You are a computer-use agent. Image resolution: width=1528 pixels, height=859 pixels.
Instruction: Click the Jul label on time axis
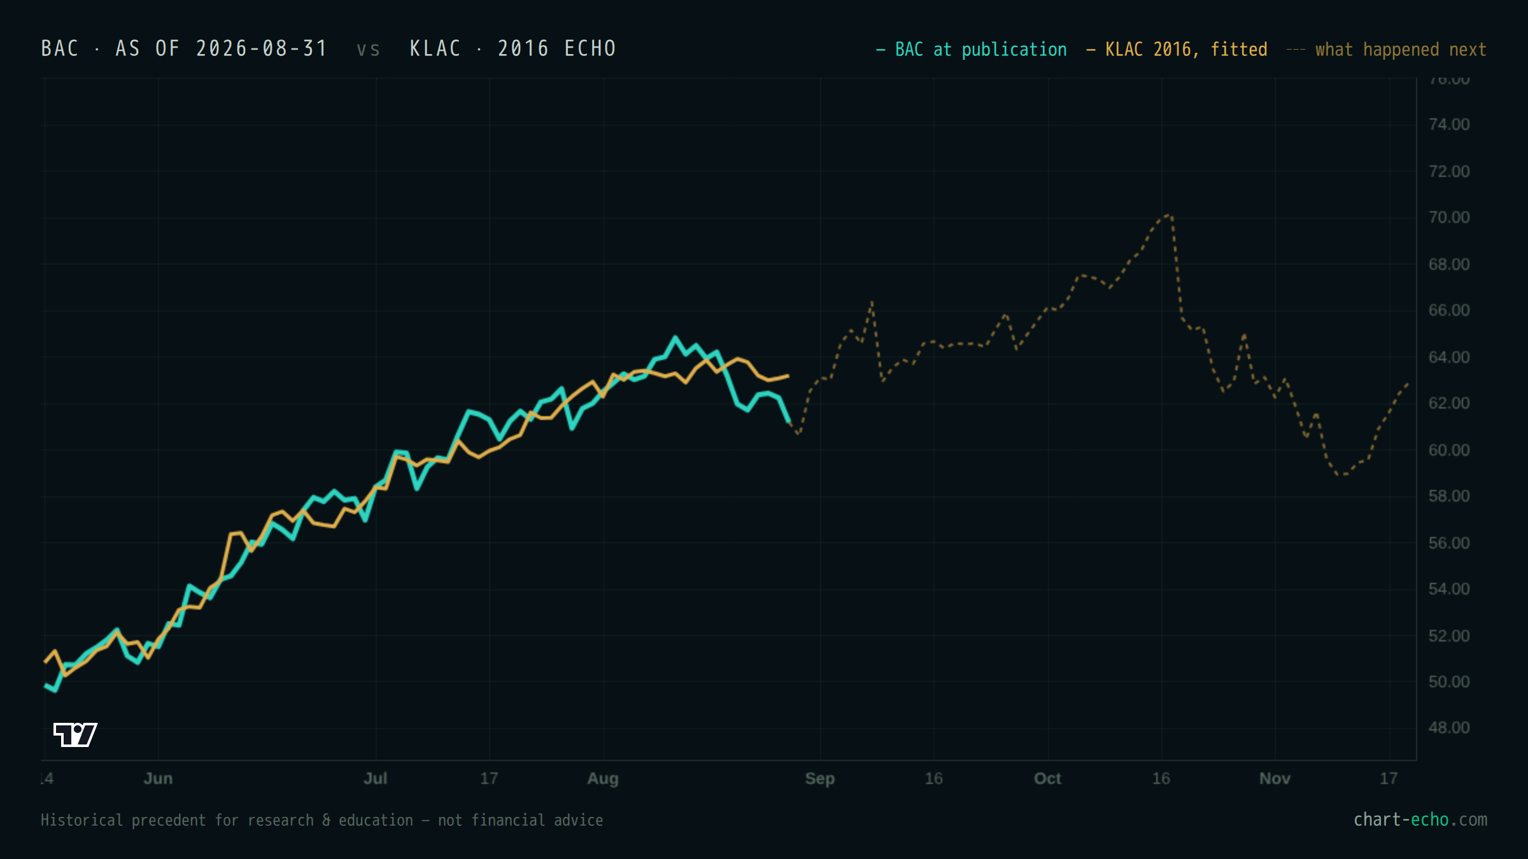click(376, 779)
